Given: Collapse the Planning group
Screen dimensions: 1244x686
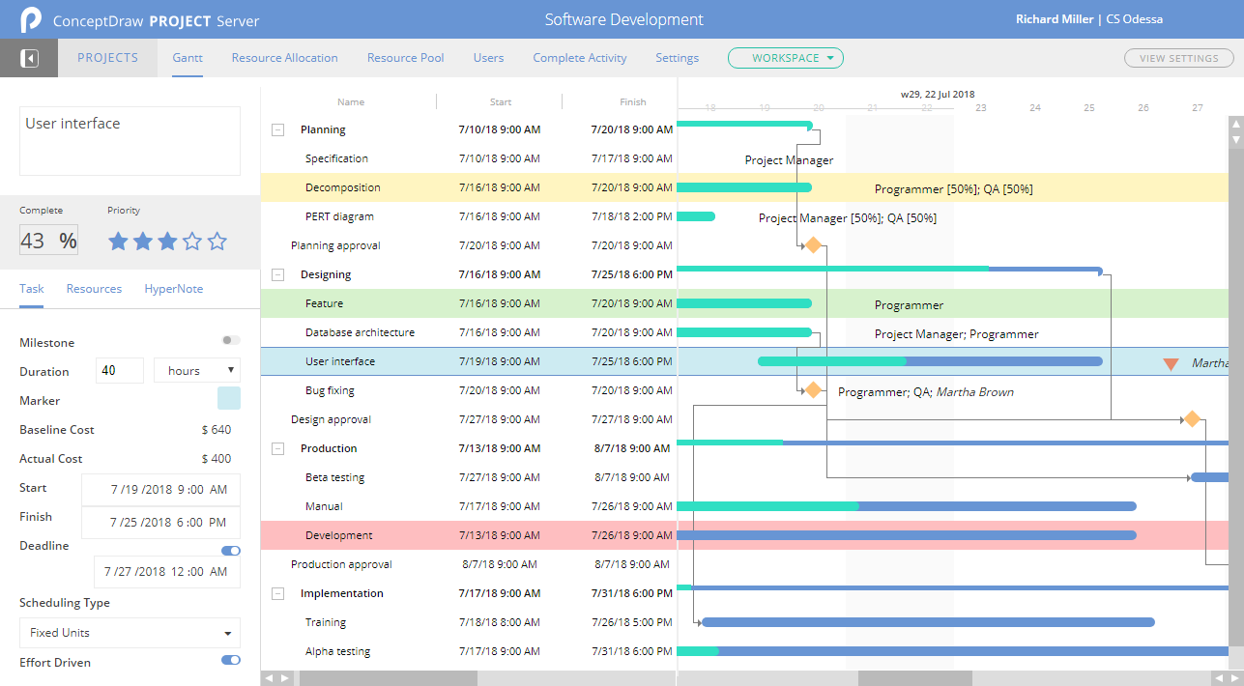Looking at the screenshot, I should [x=278, y=129].
